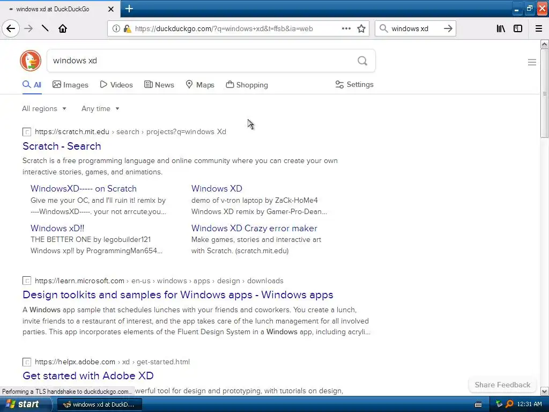
Task: Click the scratch.mit.edu result URL breadcrumb
Action: click(x=130, y=132)
